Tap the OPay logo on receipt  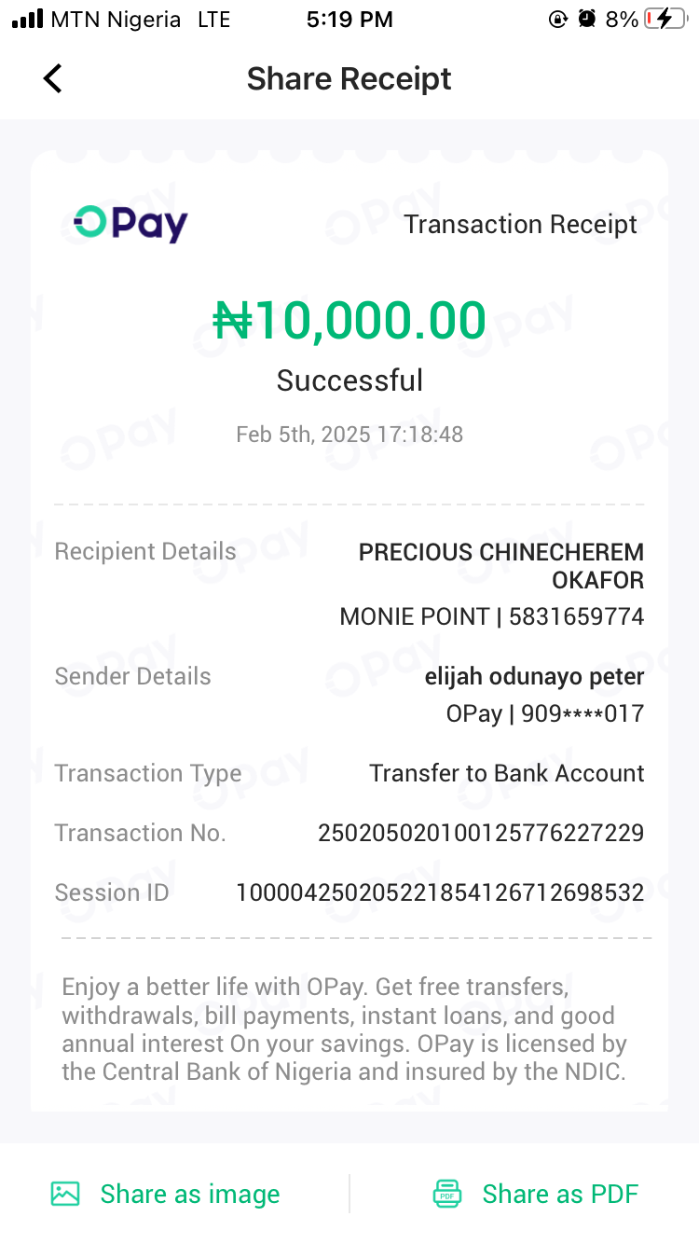131,224
